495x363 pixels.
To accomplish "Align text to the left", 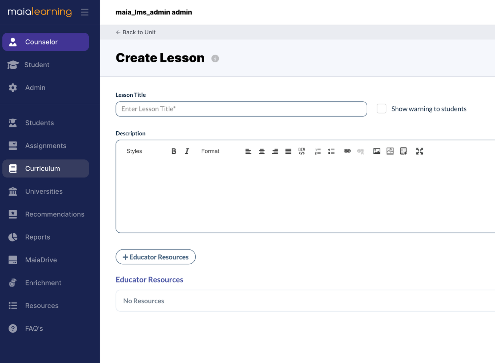I will (248, 151).
